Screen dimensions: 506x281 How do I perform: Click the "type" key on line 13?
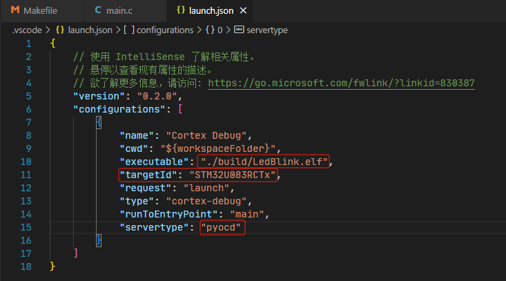[137, 202]
